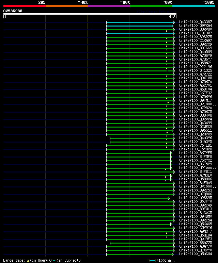Viewport: 218px width, 263px height.
Task: Select hit label UniRef100_Q4A3Y5
Action: pos(196,142)
